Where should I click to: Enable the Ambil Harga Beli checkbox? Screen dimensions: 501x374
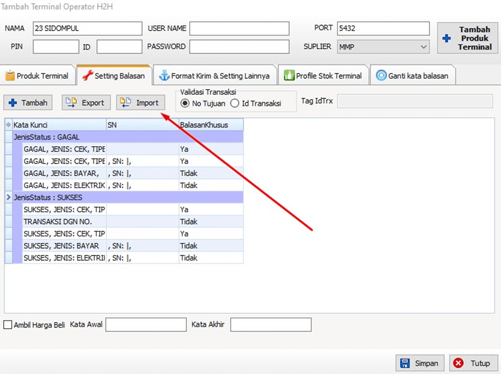(8, 325)
